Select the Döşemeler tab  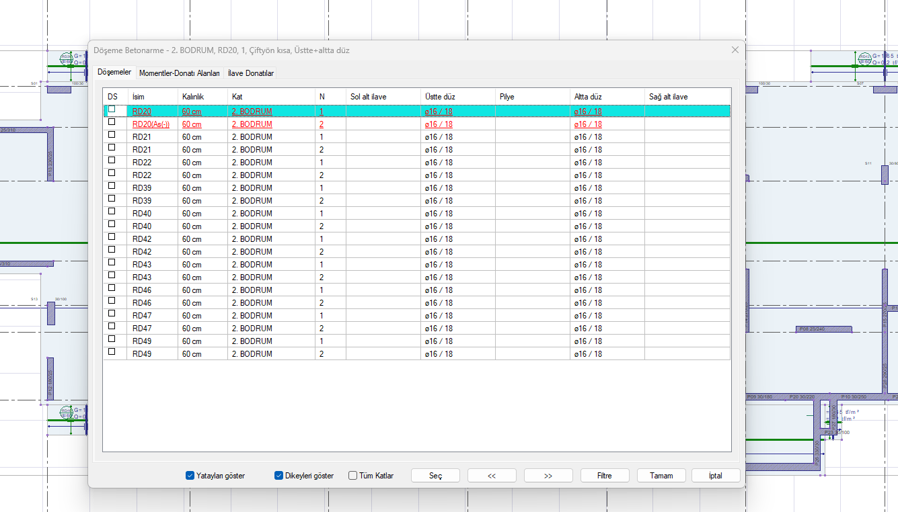(x=114, y=72)
